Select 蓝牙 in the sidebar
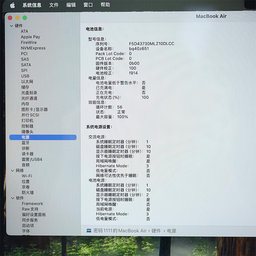Viewport: 256px width, 256px height. tap(26, 143)
